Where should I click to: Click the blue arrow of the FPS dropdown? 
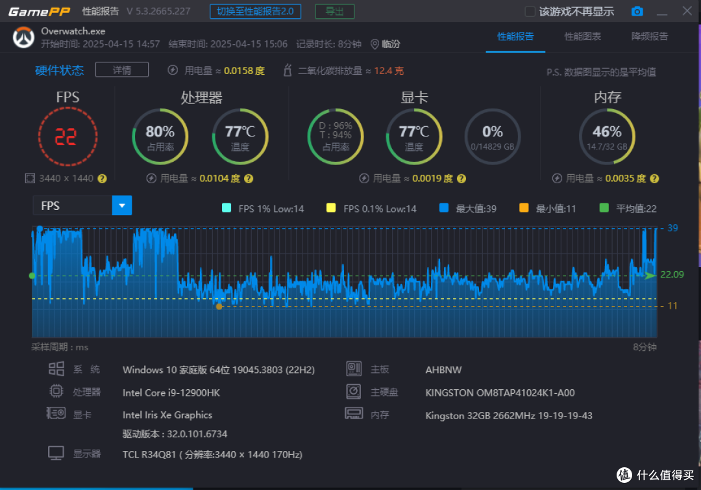pyautogui.click(x=121, y=205)
